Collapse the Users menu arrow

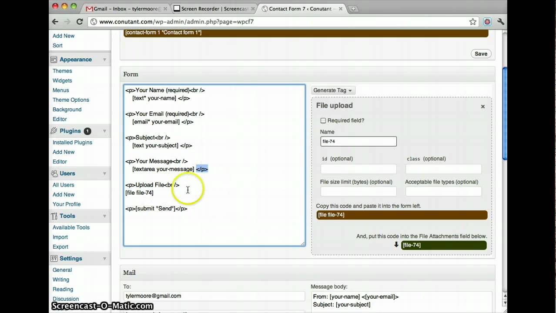(x=105, y=173)
